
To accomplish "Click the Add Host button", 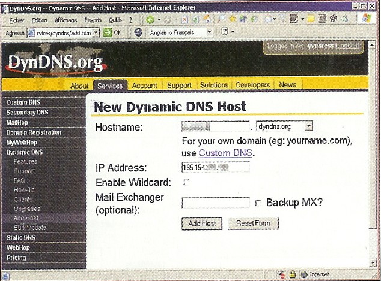I will pyautogui.click(x=202, y=223).
